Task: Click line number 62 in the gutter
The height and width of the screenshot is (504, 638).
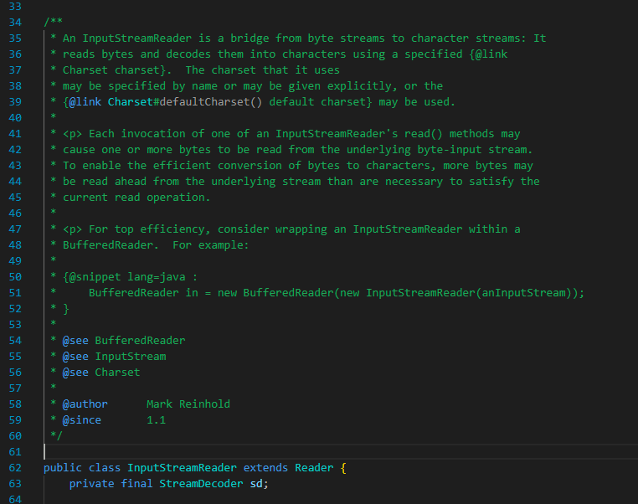Action: point(13,468)
